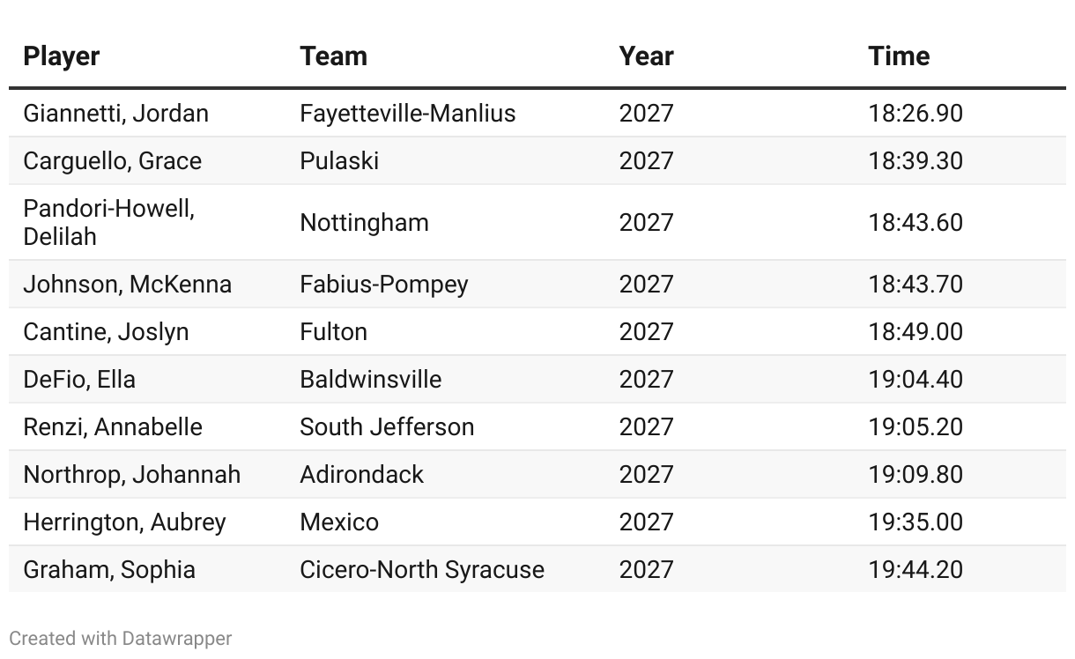Image resolution: width=1075 pixels, height=659 pixels.
Task: Select the Fabius-Pompey team cell
Action: [384, 285]
